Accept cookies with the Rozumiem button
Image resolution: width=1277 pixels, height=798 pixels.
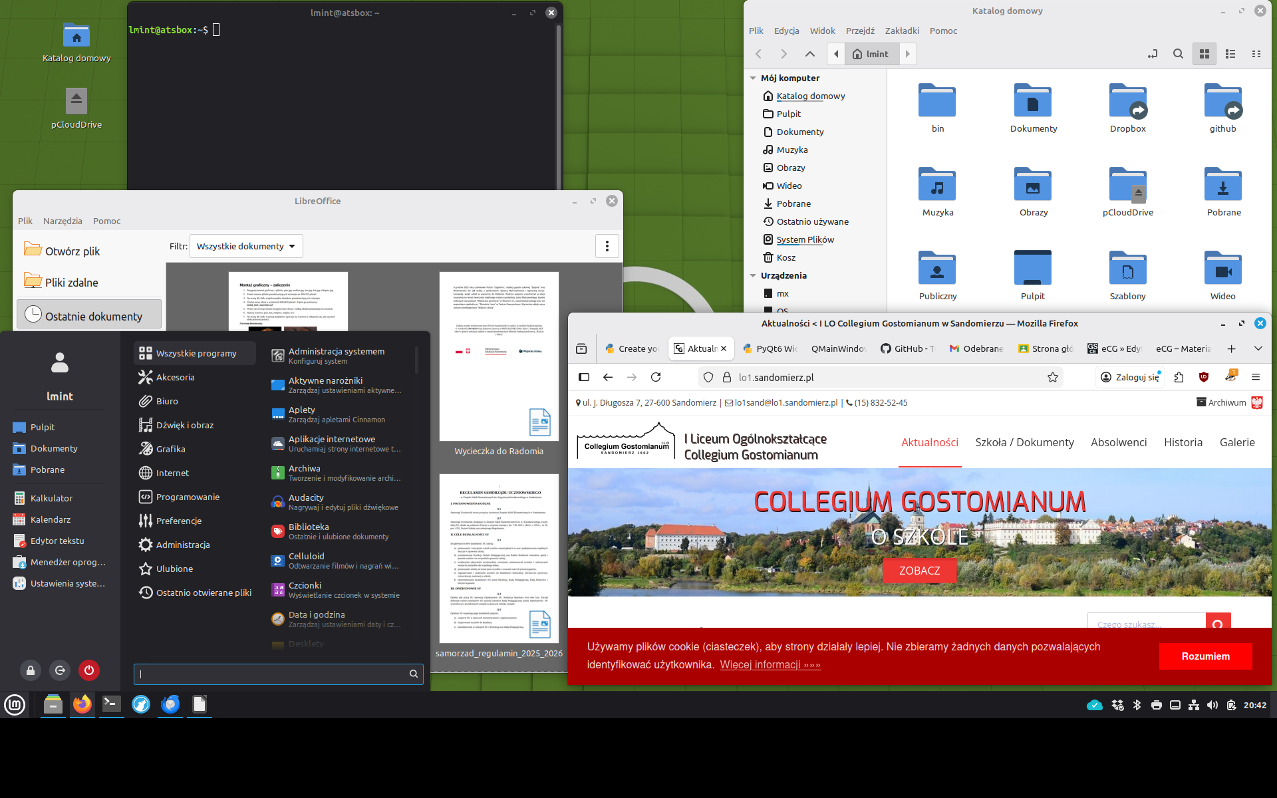[x=1205, y=656]
